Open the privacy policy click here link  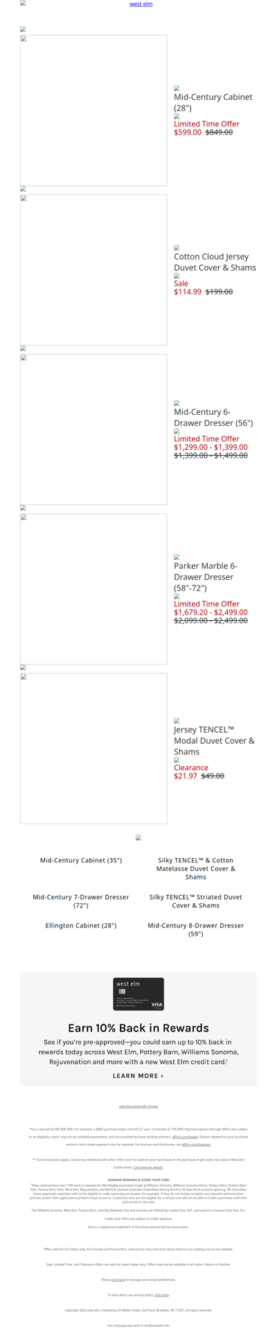(161, 1295)
